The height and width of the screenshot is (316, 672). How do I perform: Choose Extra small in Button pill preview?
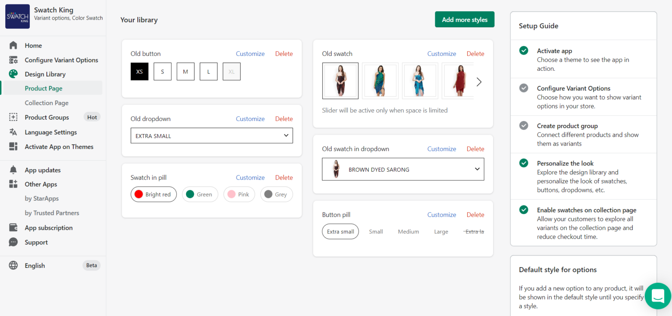[340, 231]
